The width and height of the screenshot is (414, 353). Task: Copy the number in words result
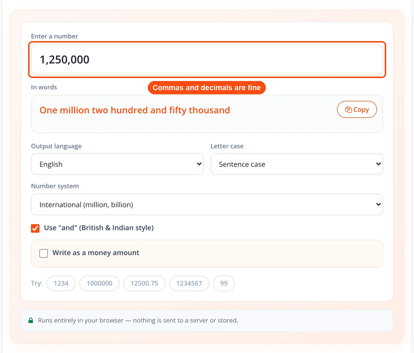click(357, 109)
